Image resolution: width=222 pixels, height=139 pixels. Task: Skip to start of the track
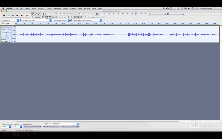point(17,16)
